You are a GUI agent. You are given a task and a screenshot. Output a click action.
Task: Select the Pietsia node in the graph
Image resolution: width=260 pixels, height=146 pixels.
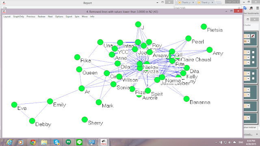[204, 26]
